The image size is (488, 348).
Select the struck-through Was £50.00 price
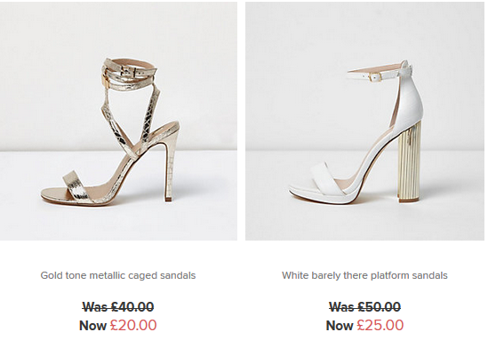pos(364,307)
